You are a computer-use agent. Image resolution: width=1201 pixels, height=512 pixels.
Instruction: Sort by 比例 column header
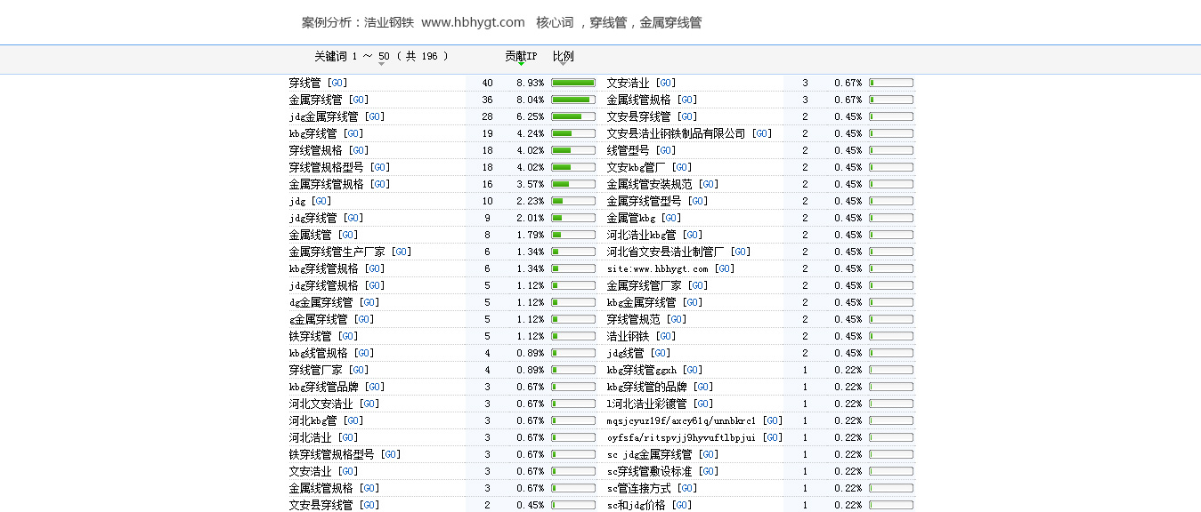pyautogui.click(x=563, y=57)
